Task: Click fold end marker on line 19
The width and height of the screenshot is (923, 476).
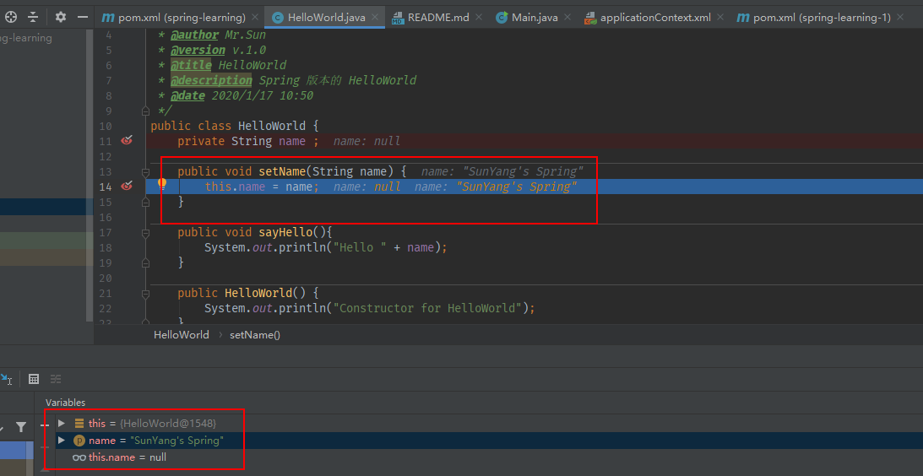Action: coord(145,263)
